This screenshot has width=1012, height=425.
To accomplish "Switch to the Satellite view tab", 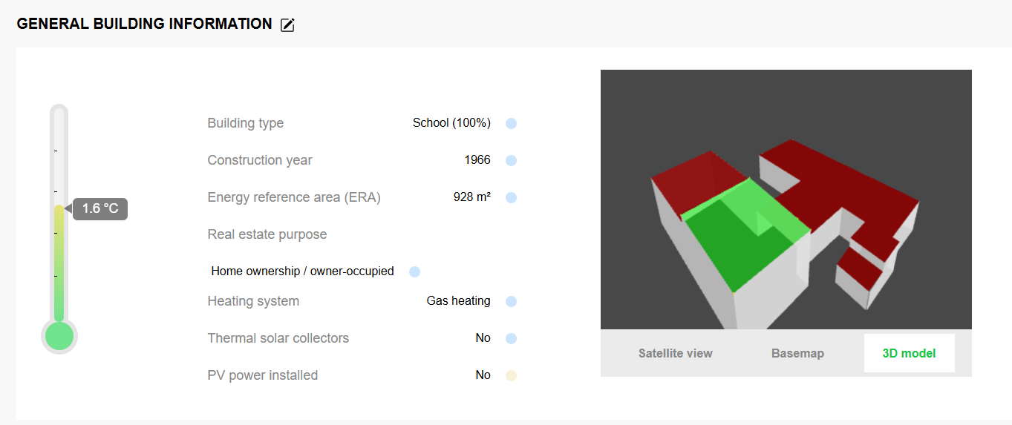I will [675, 354].
